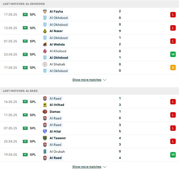Expand more matches under Al Raed
179x171 pixels.
[87, 167]
